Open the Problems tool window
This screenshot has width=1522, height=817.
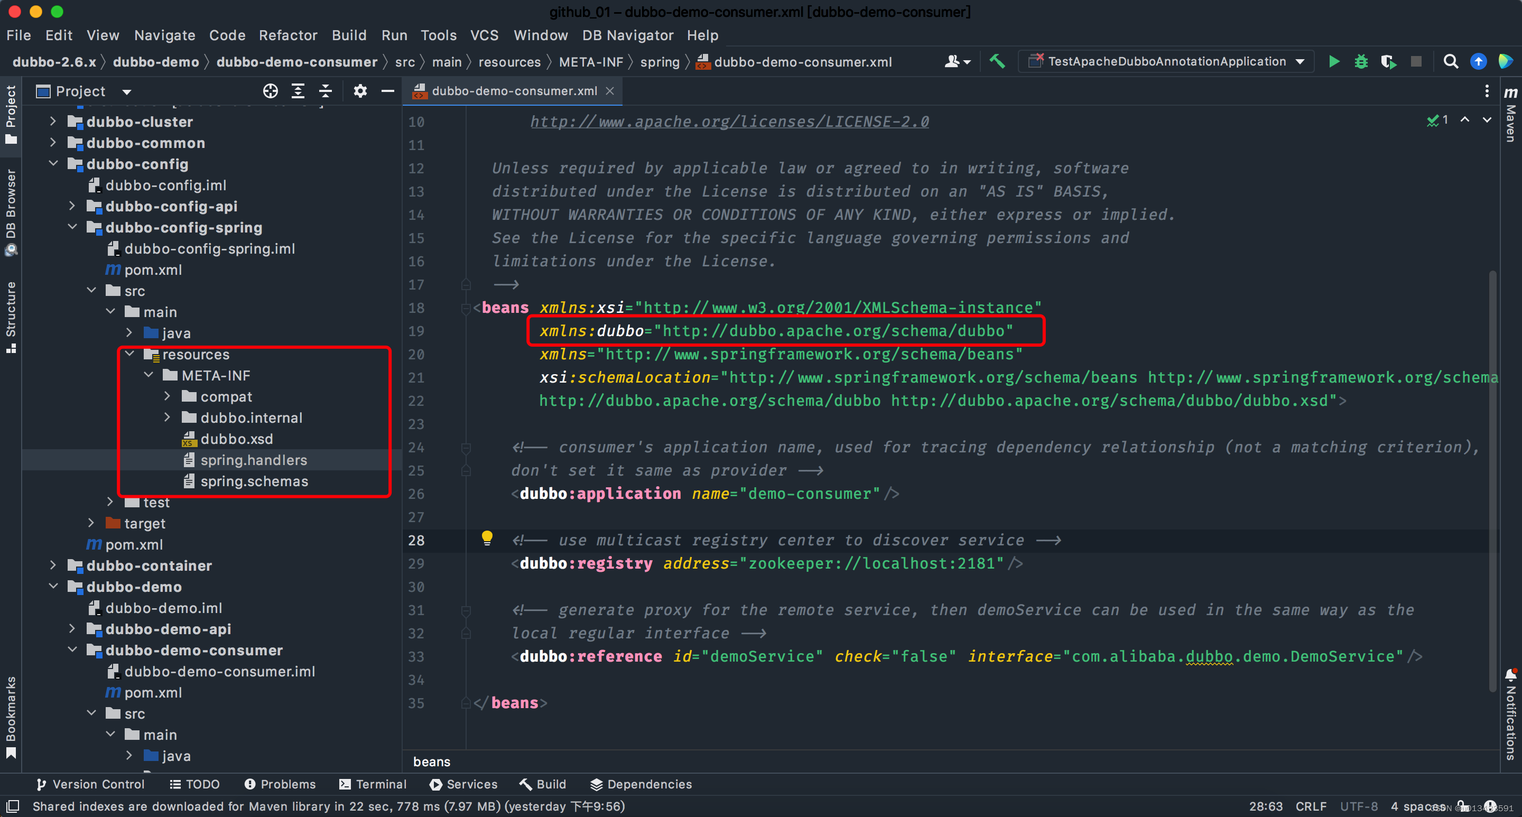pyautogui.click(x=280, y=784)
